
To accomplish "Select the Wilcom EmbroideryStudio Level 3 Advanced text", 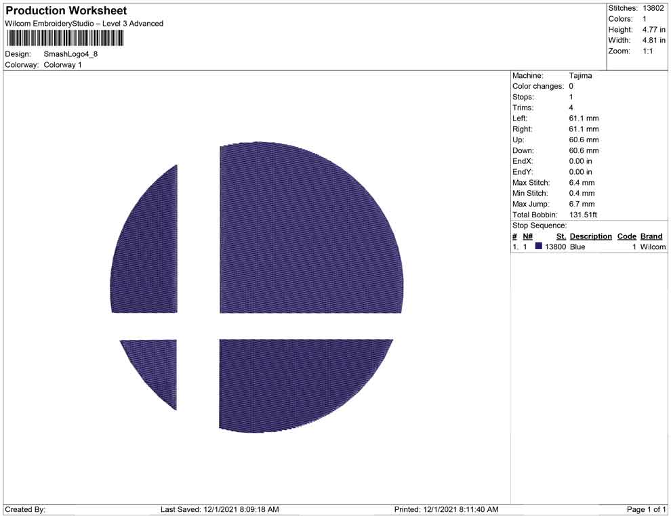I will tap(84, 24).
